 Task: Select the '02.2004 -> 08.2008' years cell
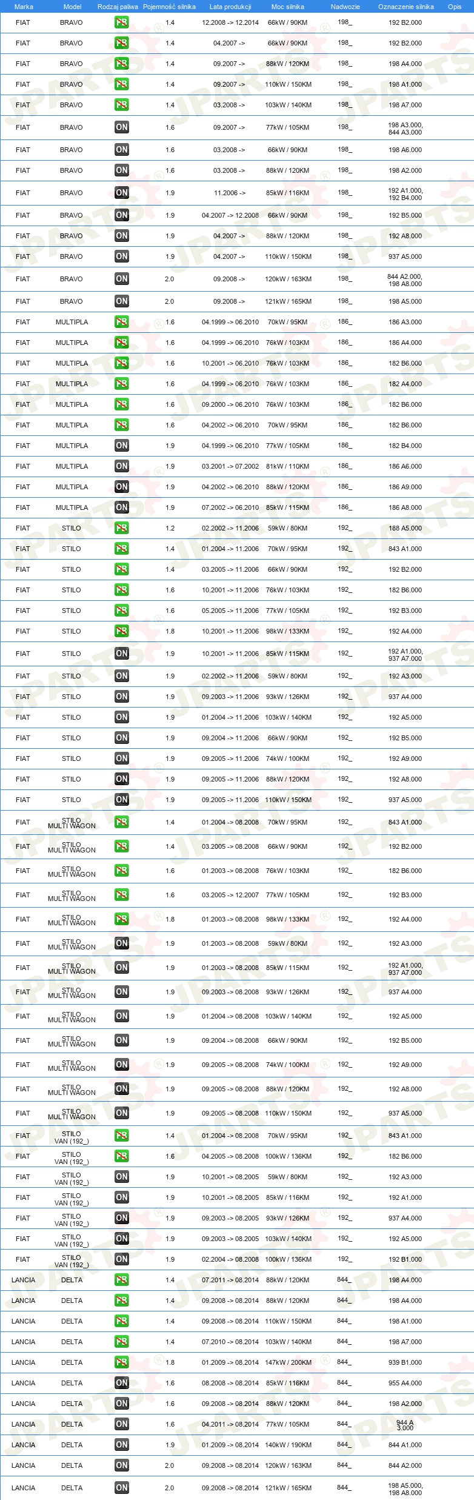[x=230, y=1259]
